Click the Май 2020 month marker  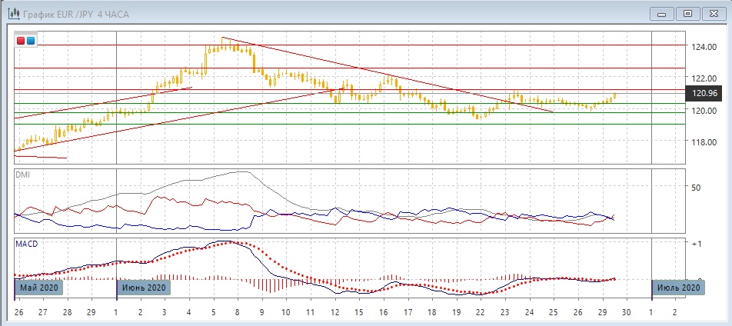(37, 287)
